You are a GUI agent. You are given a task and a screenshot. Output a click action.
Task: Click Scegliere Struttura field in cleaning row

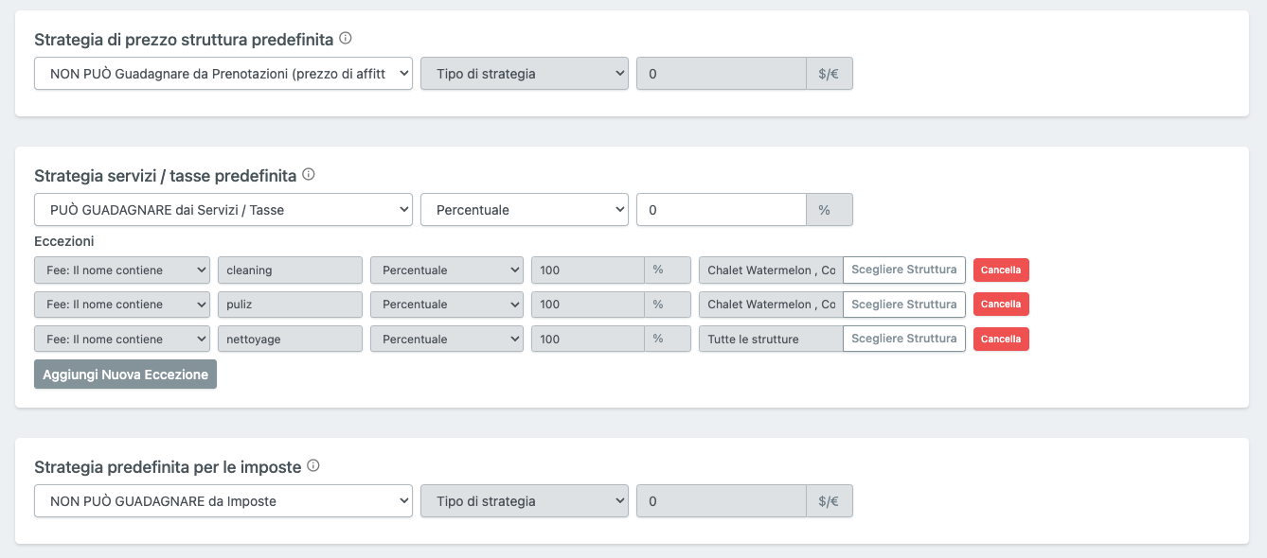tap(903, 270)
